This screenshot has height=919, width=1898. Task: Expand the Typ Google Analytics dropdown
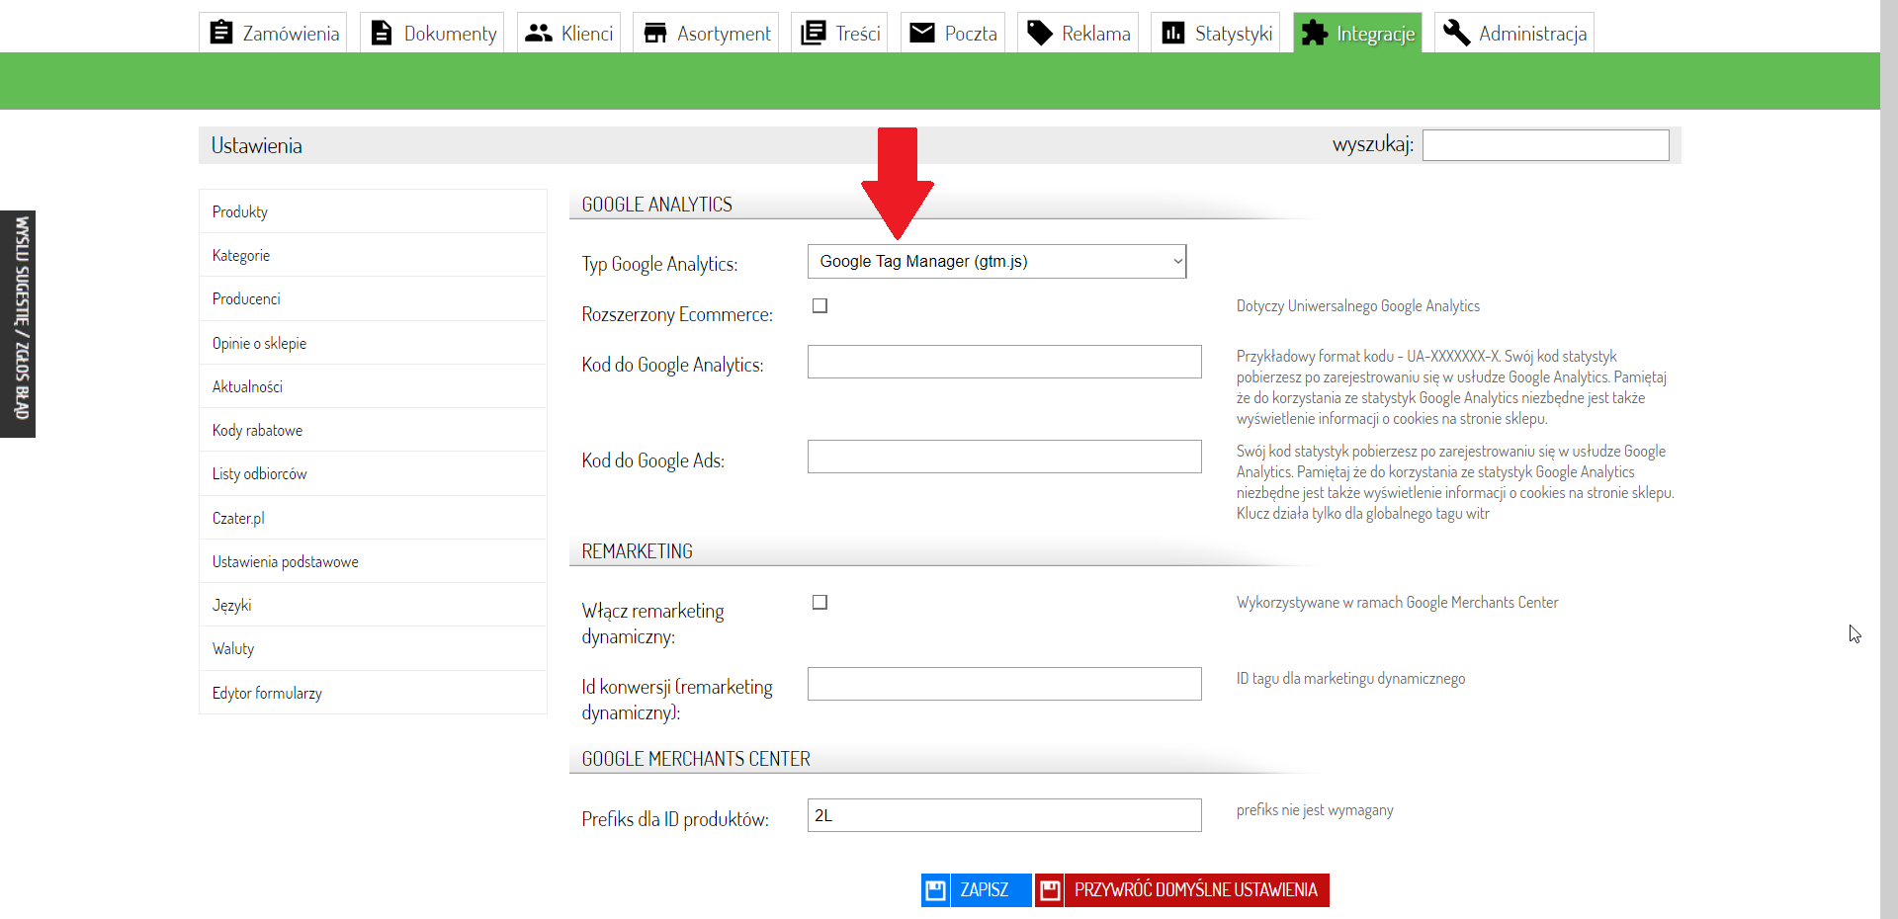996,262
